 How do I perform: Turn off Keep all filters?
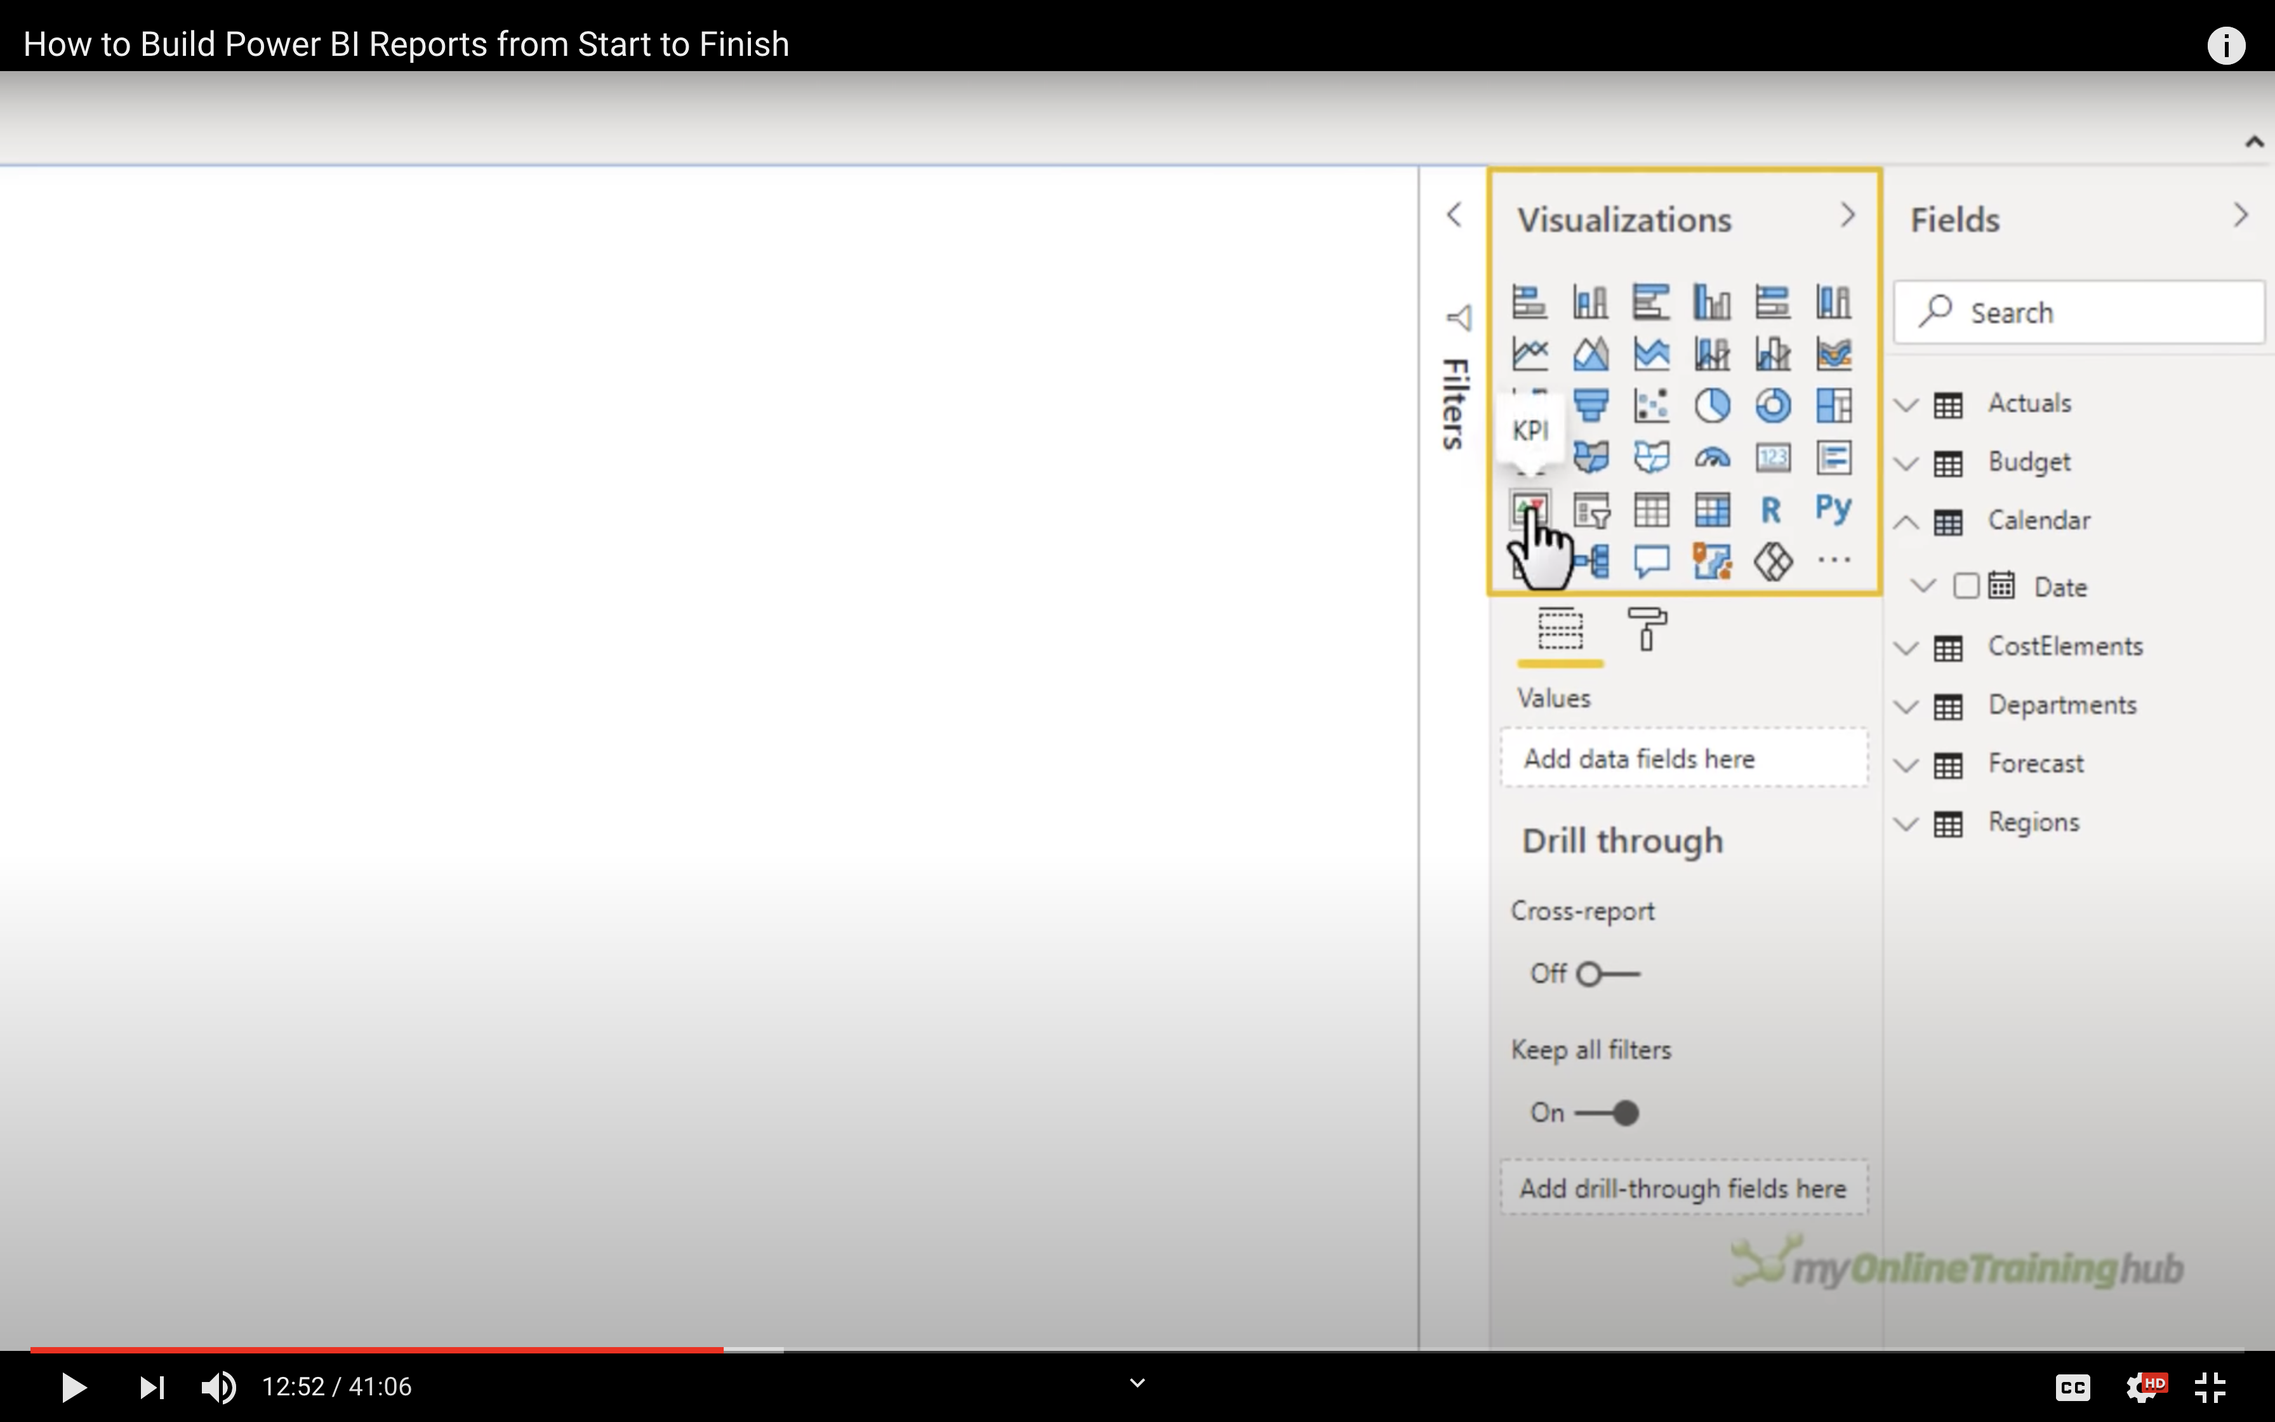tap(1607, 1113)
